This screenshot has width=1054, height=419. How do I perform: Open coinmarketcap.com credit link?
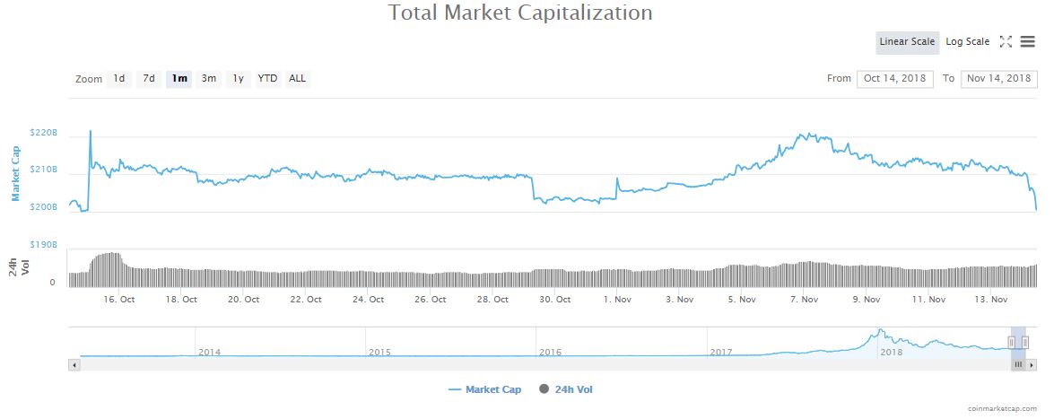1006,407
